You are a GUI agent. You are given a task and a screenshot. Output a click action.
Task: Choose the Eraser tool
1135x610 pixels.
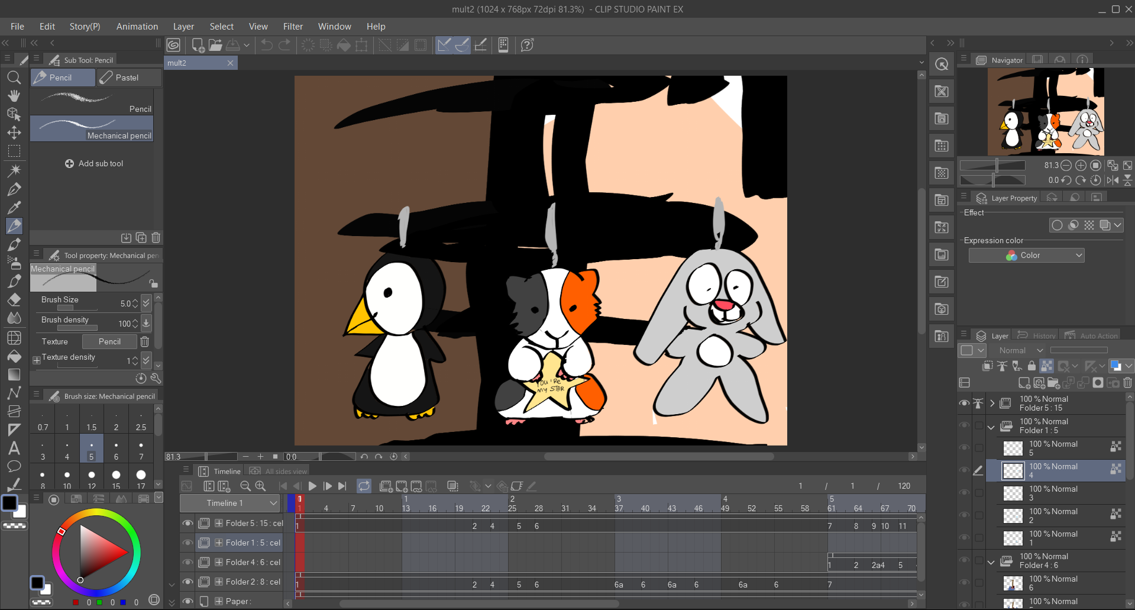tap(14, 300)
